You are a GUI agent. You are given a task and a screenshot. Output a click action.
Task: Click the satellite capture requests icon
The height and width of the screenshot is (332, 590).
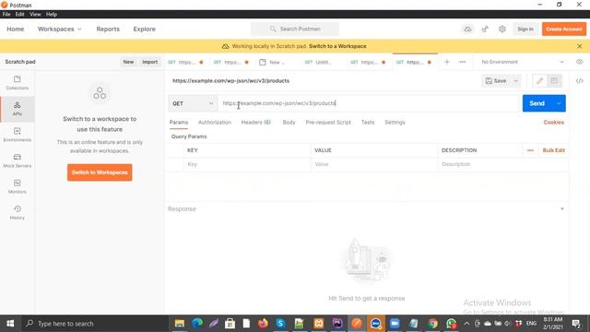tap(485, 29)
